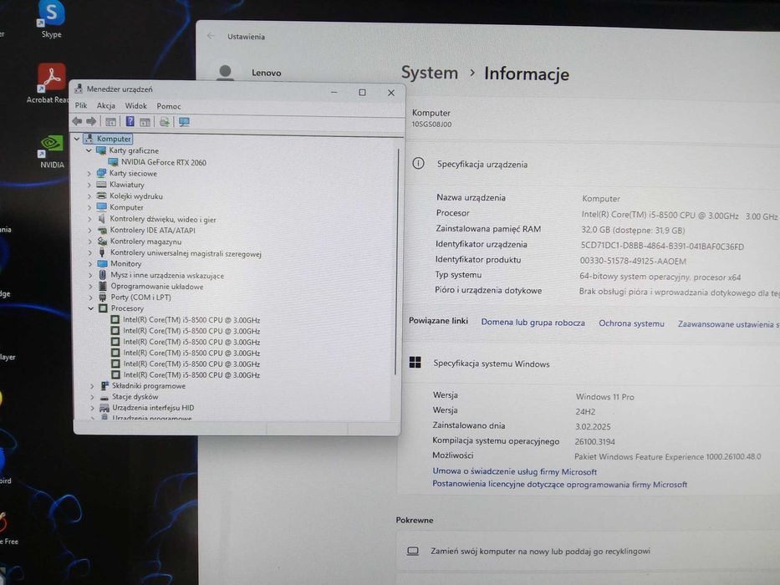780x585 pixels.
Task: Click the laptop icon beside Zamień swój komputer
Action: pyautogui.click(x=413, y=552)
